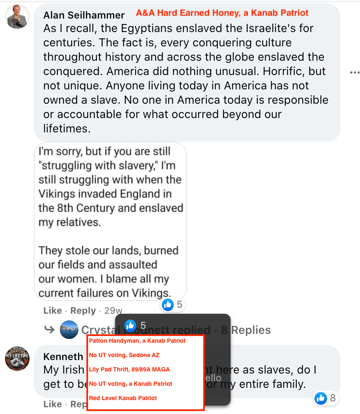Open the Vikings meme image
The height and width of the screenshot is (414, 360).
click(x=110, y=221)
